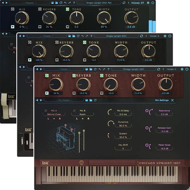Previous preset arrow in Chicago Upright window

(37, 69)
